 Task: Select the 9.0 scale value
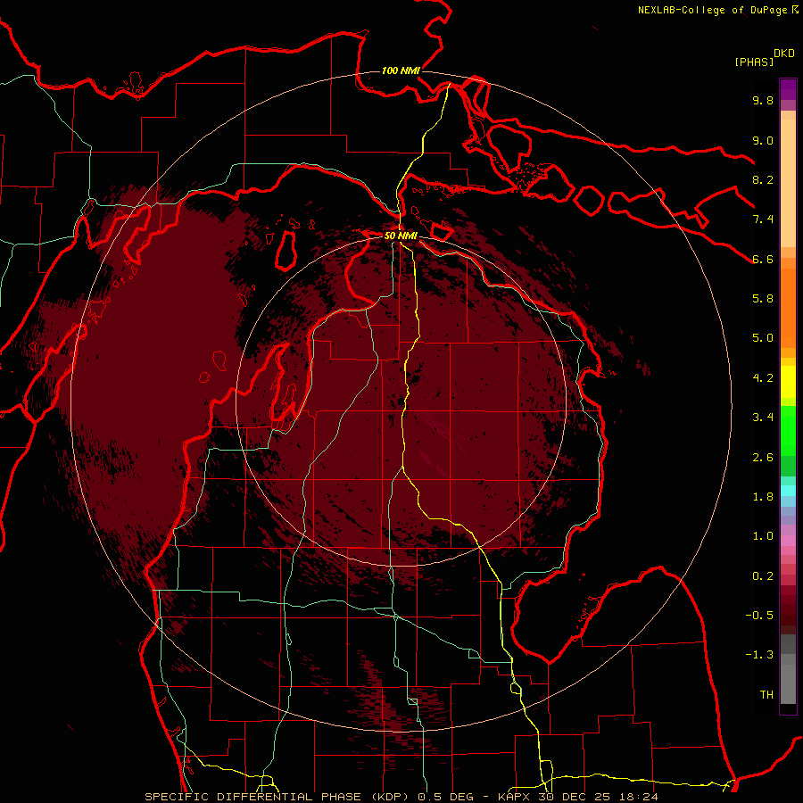(763, 140)
